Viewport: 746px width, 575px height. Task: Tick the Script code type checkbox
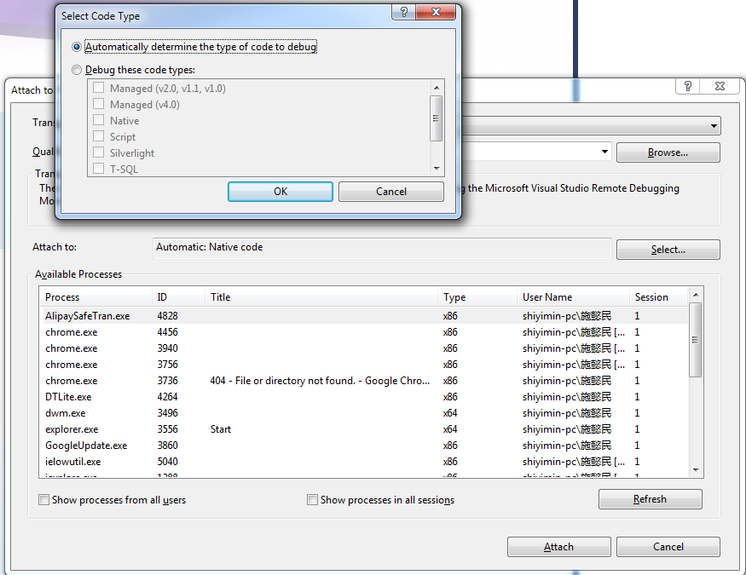click(99, 136)
